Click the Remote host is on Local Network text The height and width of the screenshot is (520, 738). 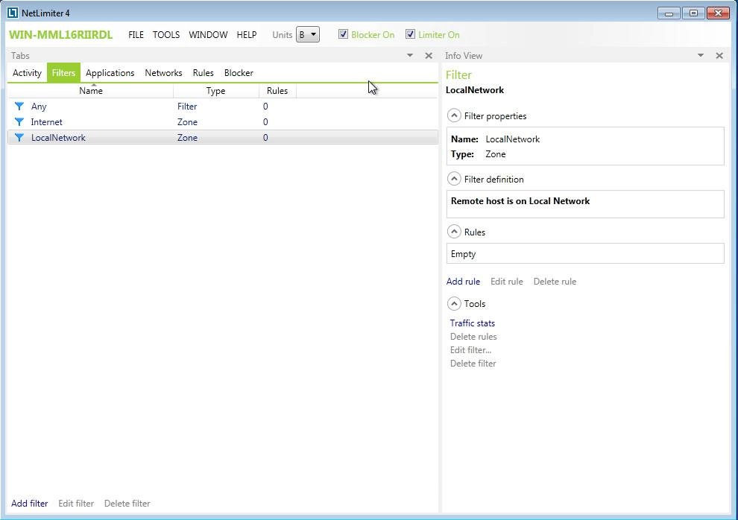click(x=520, y=200)
